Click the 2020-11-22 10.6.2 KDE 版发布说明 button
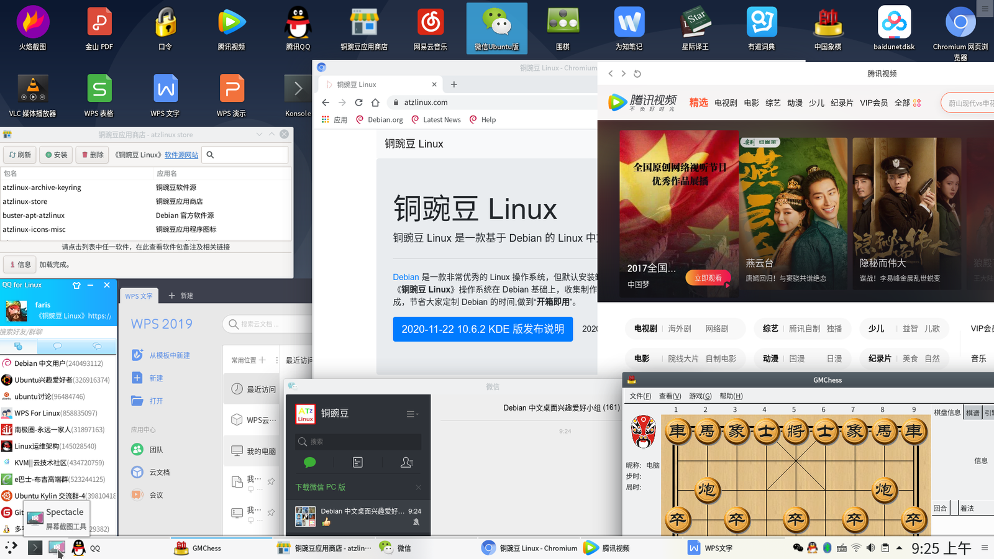994x559 pixels. coord(483,329)
